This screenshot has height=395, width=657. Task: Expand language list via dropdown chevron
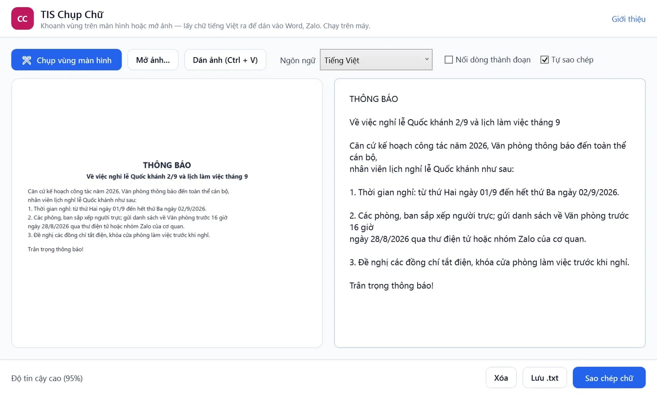(427, 59)
